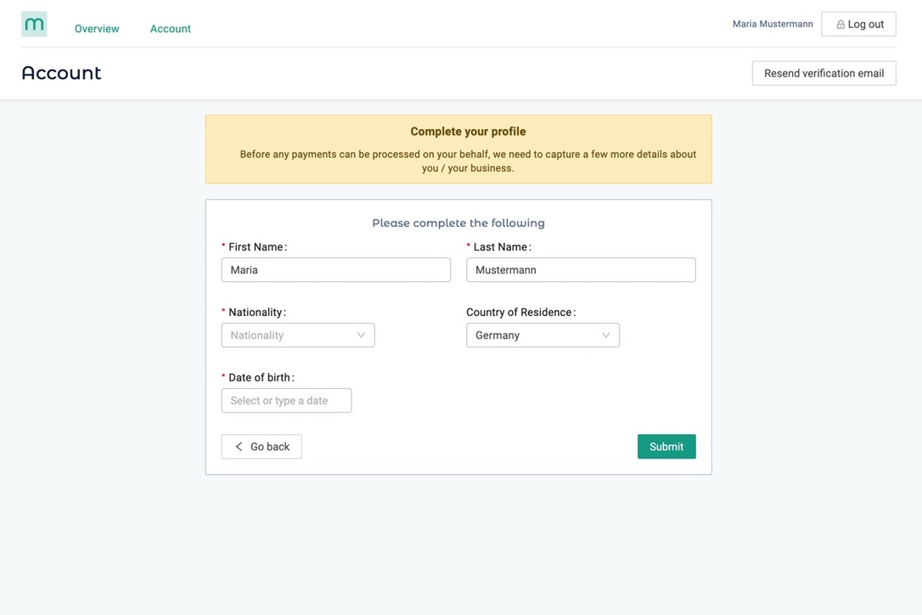Open the Date of birth picker field
The width and height of the screenshot is (922, 615).
tap(286, 400)
